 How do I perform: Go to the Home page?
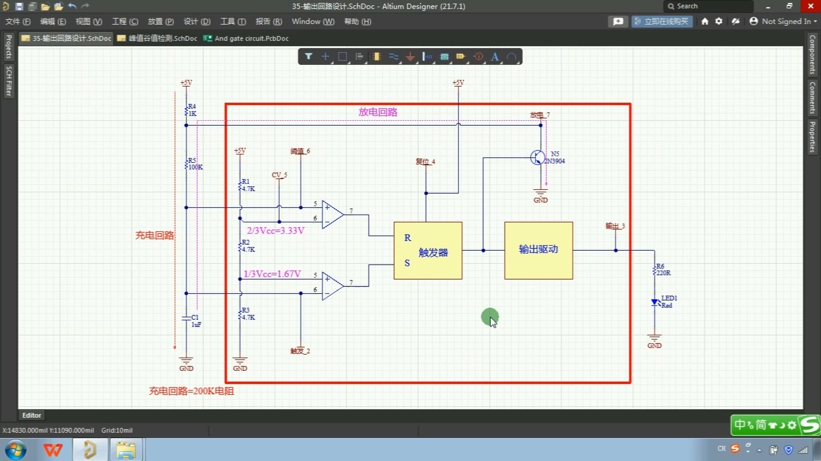705,21
